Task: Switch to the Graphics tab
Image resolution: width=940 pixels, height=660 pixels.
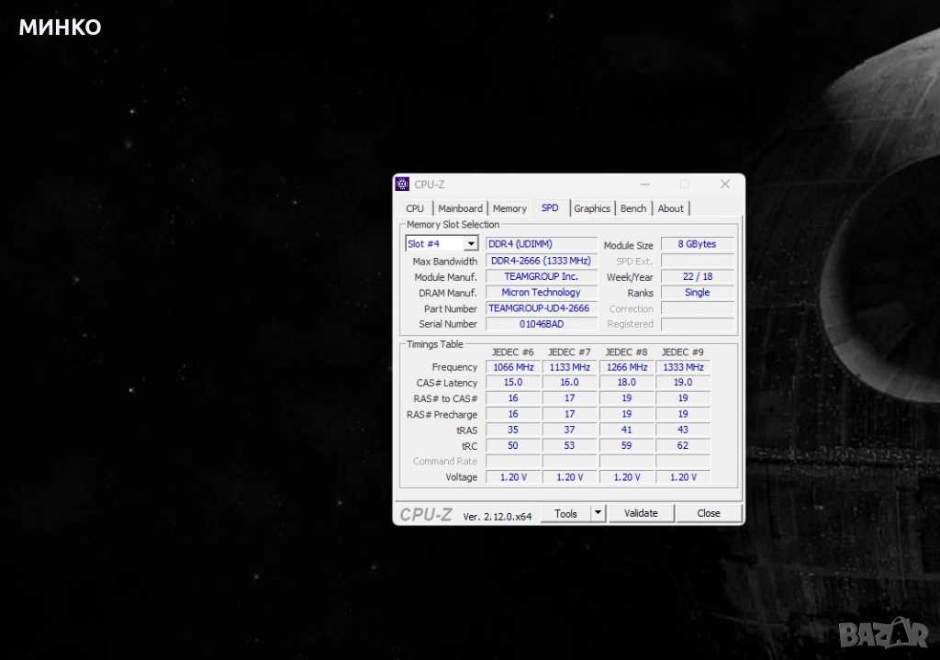Action: (x=592, y=208)
